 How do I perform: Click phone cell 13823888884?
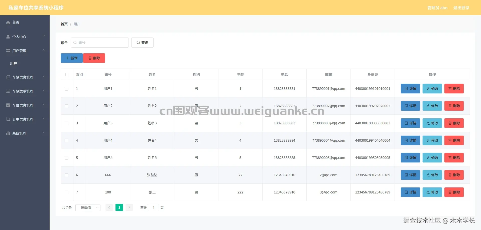coord(284,140)
